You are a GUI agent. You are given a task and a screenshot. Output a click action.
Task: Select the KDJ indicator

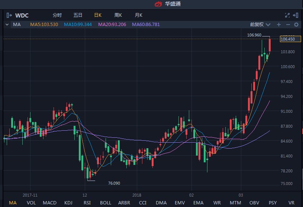coord(68,203)
